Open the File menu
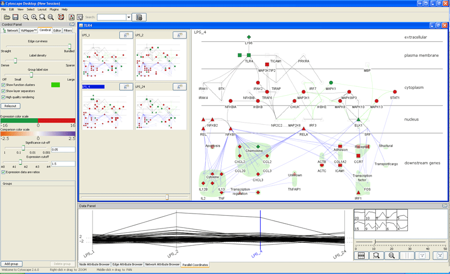The image size is (450, 274). pos(3,9)
